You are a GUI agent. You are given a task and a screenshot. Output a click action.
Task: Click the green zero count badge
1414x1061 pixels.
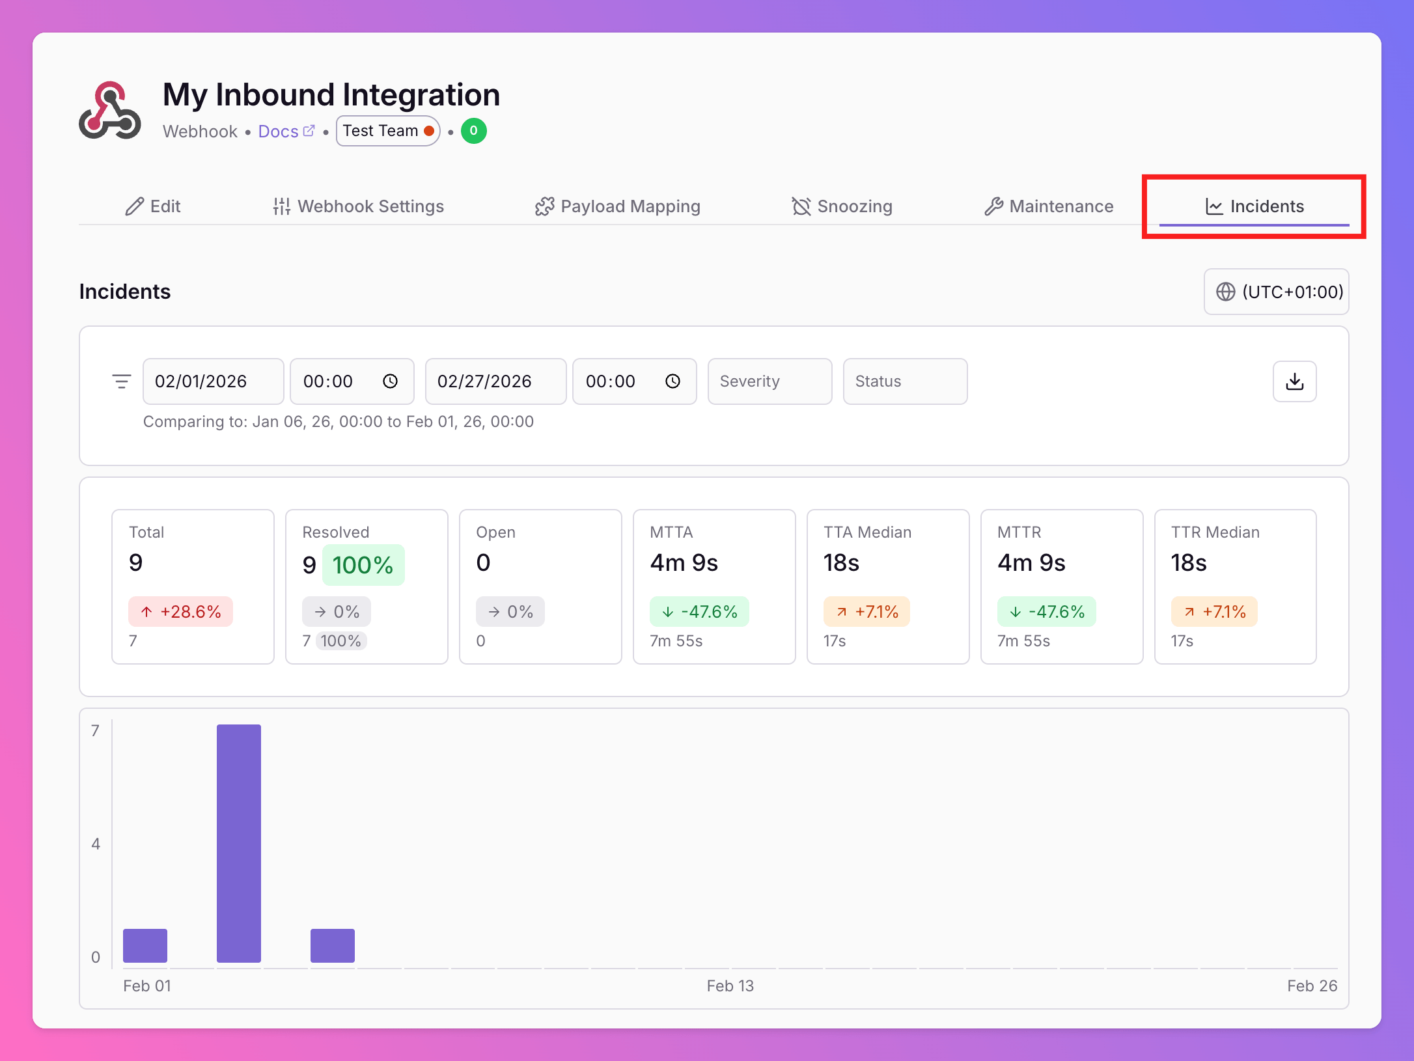pyautogui.click(x=473, y=131)
